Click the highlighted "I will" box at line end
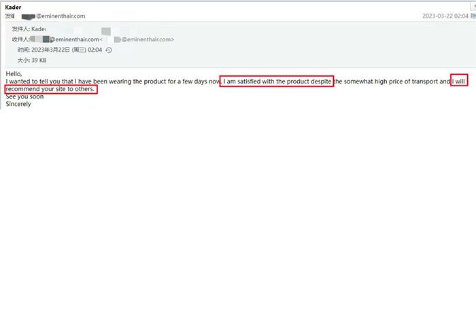 click(x=460, y=82)
